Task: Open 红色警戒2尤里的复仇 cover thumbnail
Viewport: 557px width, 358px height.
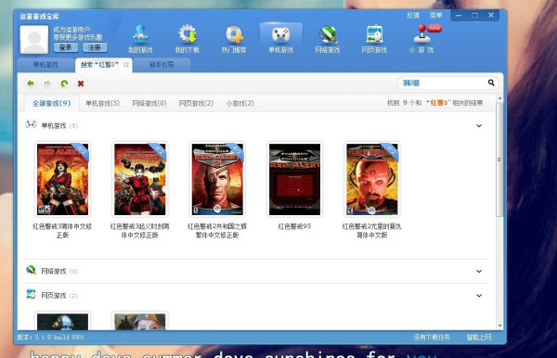Action: coord(372,179)
